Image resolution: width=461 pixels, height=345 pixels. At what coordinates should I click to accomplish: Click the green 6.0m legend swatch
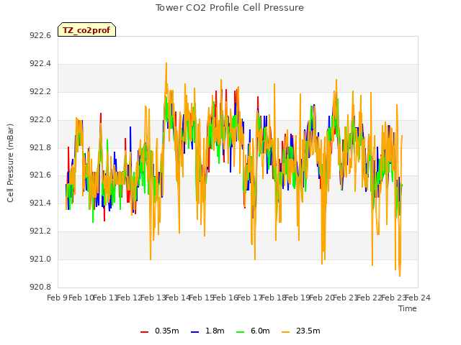[x=240, y=332]
